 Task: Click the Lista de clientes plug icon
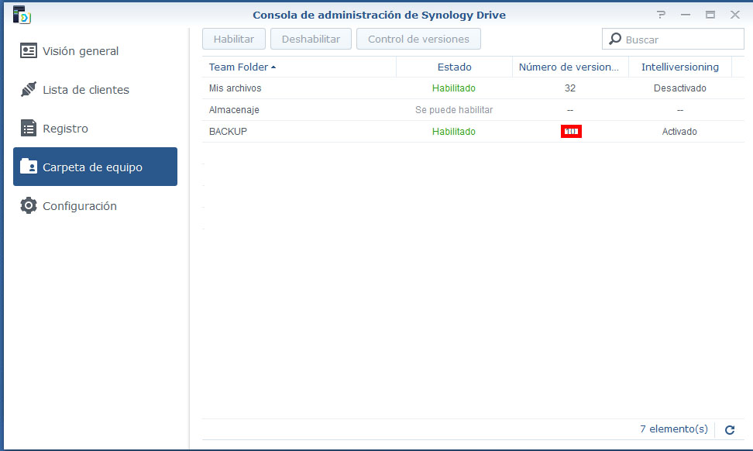click(29, 89)
